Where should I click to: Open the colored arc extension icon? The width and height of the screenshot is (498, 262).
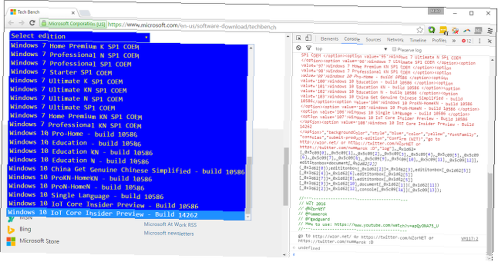[467, 30]
